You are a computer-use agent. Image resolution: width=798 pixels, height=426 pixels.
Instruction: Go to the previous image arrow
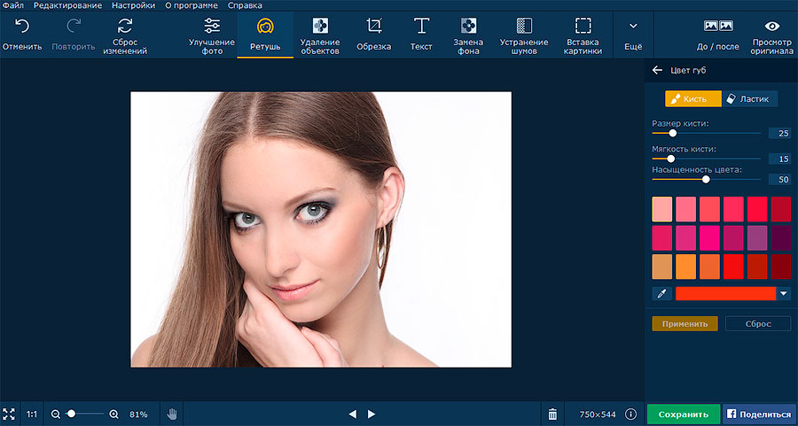[352, 414]
